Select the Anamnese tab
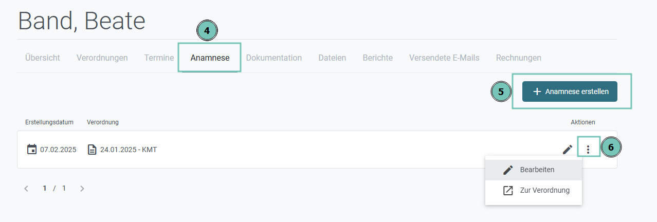Image resolution: width=657 pixels, height=222 pixels. click(210, 58)
